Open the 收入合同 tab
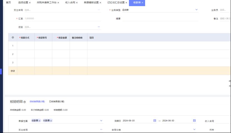231x133 pixels. (70, 2)
